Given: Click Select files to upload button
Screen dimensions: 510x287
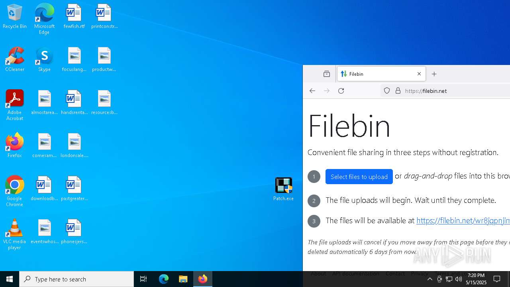Looking at the screenshot, I should click(359, 177).
